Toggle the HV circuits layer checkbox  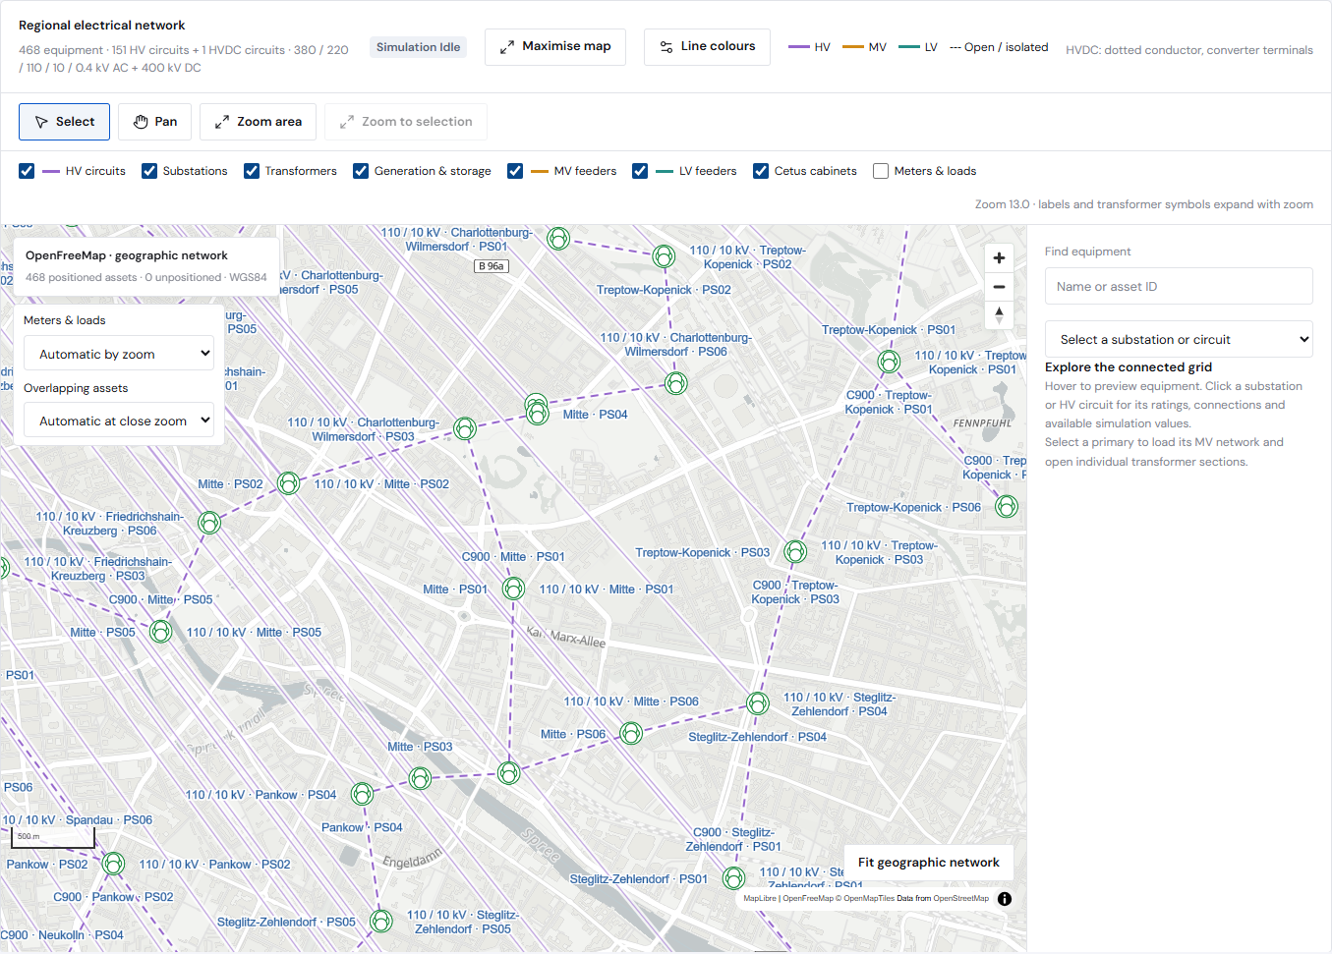(x=27, y=171)
